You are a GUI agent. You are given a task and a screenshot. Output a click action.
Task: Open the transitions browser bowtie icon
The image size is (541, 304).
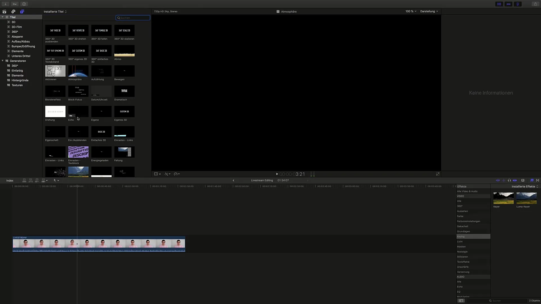538,180
